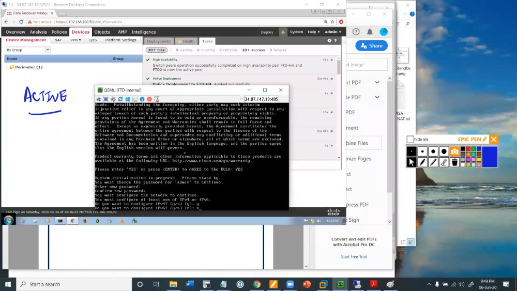Switch to Deployments tab

159,41
